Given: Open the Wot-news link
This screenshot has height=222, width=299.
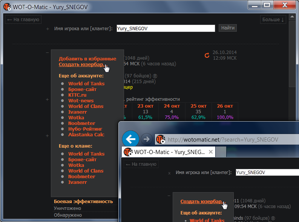Looking at the screenshot, I should (81, 100).
